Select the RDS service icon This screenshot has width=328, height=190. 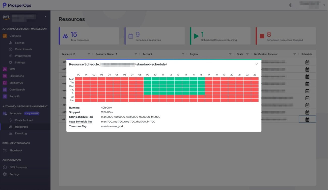(x=4, y=69)
